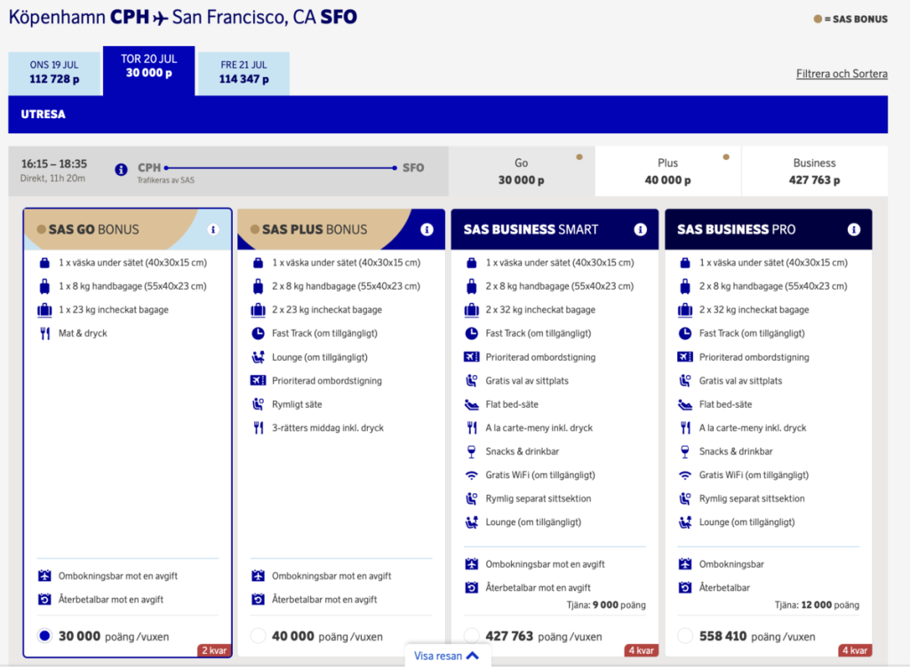Choose Plus 40 000 p fare class
910x669 pixels.
coord(668,171)
